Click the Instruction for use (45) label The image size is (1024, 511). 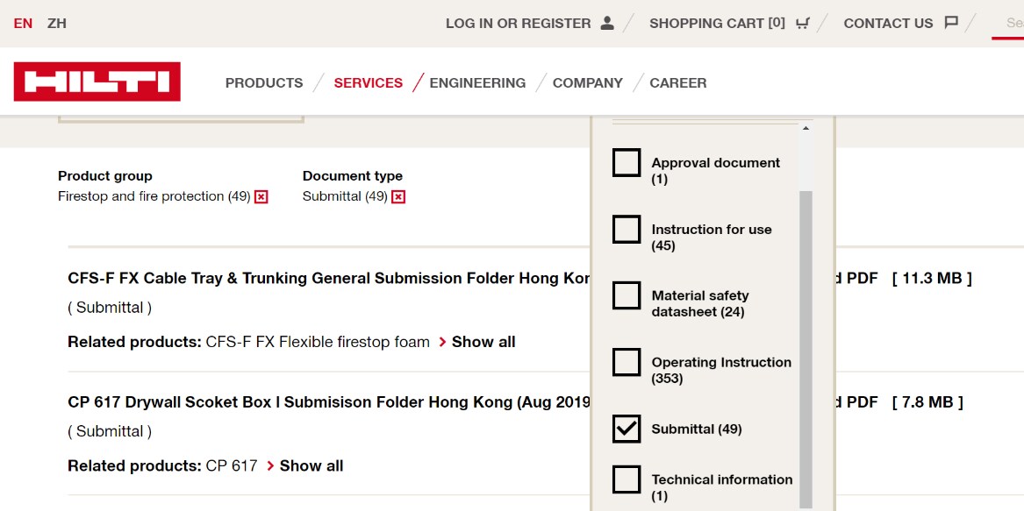(712, 238)
